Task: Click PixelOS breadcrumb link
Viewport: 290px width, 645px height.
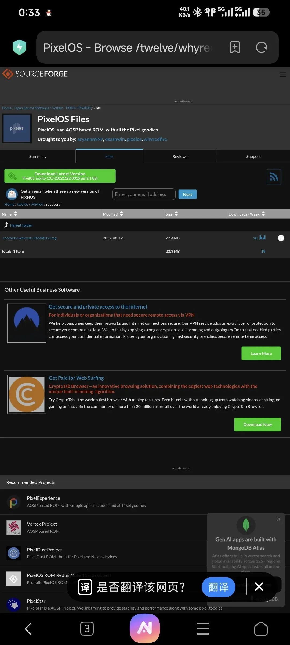Action: (85, 108)
